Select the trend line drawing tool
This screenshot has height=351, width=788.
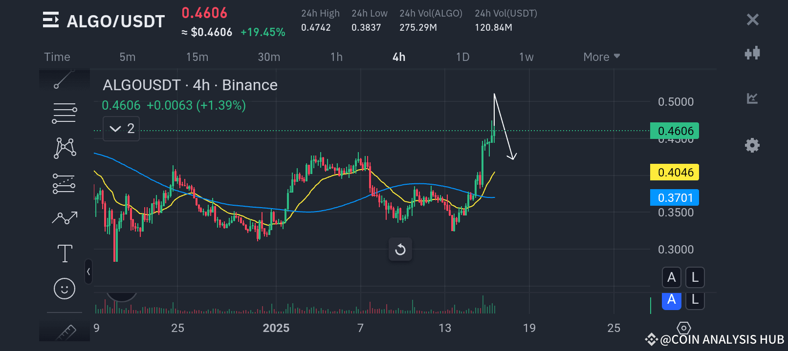click(x=65, y=79)
